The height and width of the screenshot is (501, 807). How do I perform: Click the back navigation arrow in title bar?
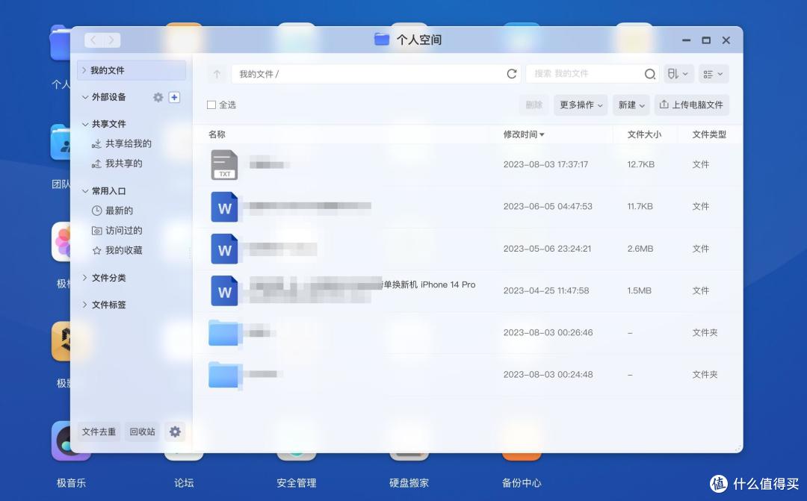click(93, 40)
